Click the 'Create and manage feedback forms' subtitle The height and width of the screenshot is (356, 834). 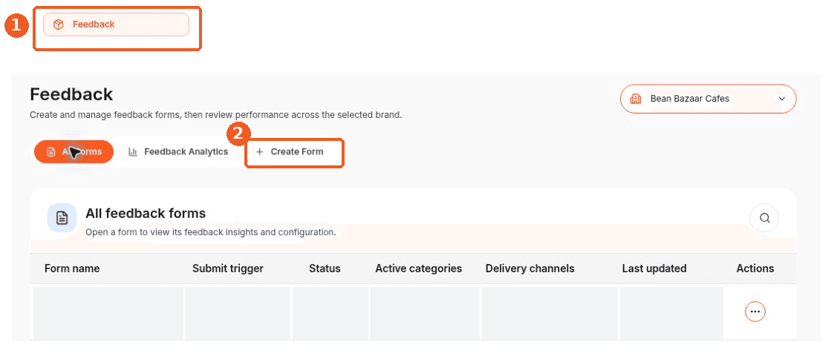pos(215,115)
